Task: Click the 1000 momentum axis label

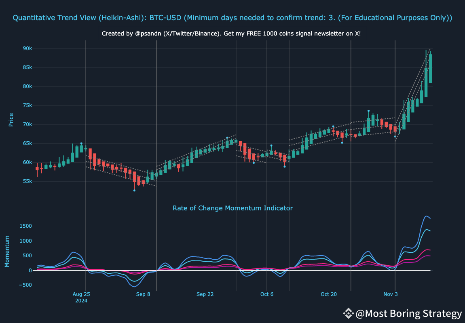Action: coord(26,241)
